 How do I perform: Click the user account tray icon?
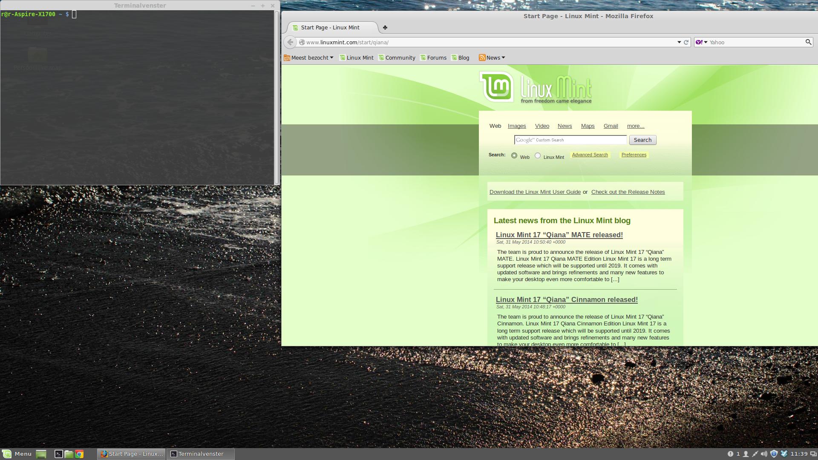(x=746, y=454)
